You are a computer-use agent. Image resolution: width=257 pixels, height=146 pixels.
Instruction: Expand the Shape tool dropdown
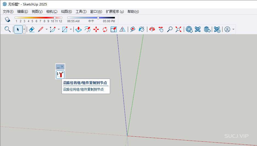[x=71, y=29]
